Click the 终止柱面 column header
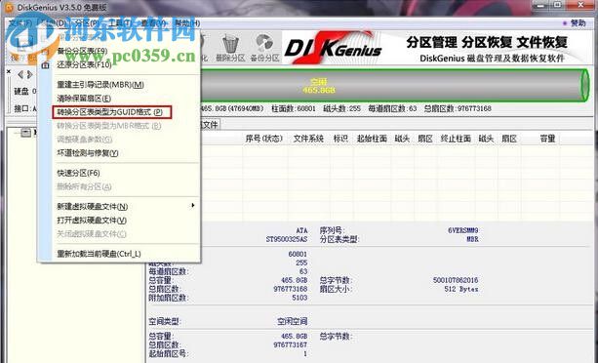Viewport: 598px width, 363px height. 456,139
